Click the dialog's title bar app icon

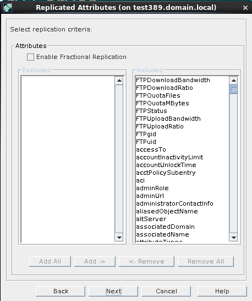coord(8,8)
